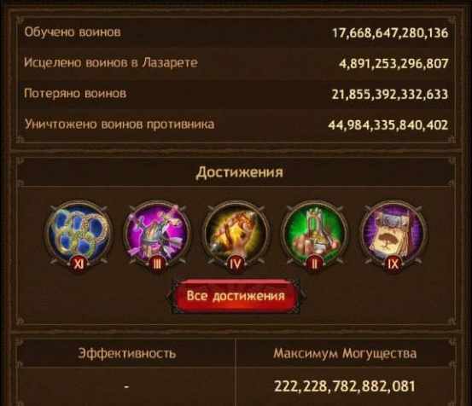Click the Потеряно воинов row
The image size is (472, 406).
[236, 94]
